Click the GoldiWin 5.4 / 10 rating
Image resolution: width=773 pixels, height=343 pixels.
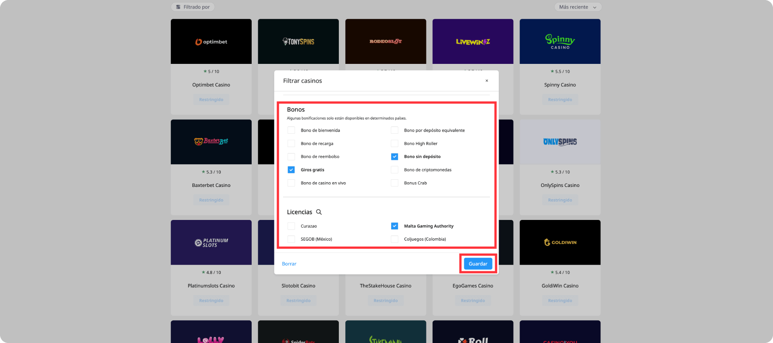pyautogui.click(x=560, y=273)
